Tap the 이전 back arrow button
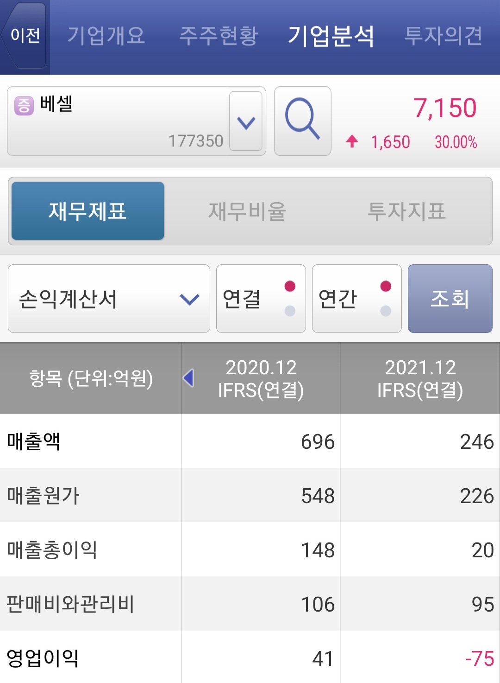Viewport: 500px width, 683px height. point(24,36)
